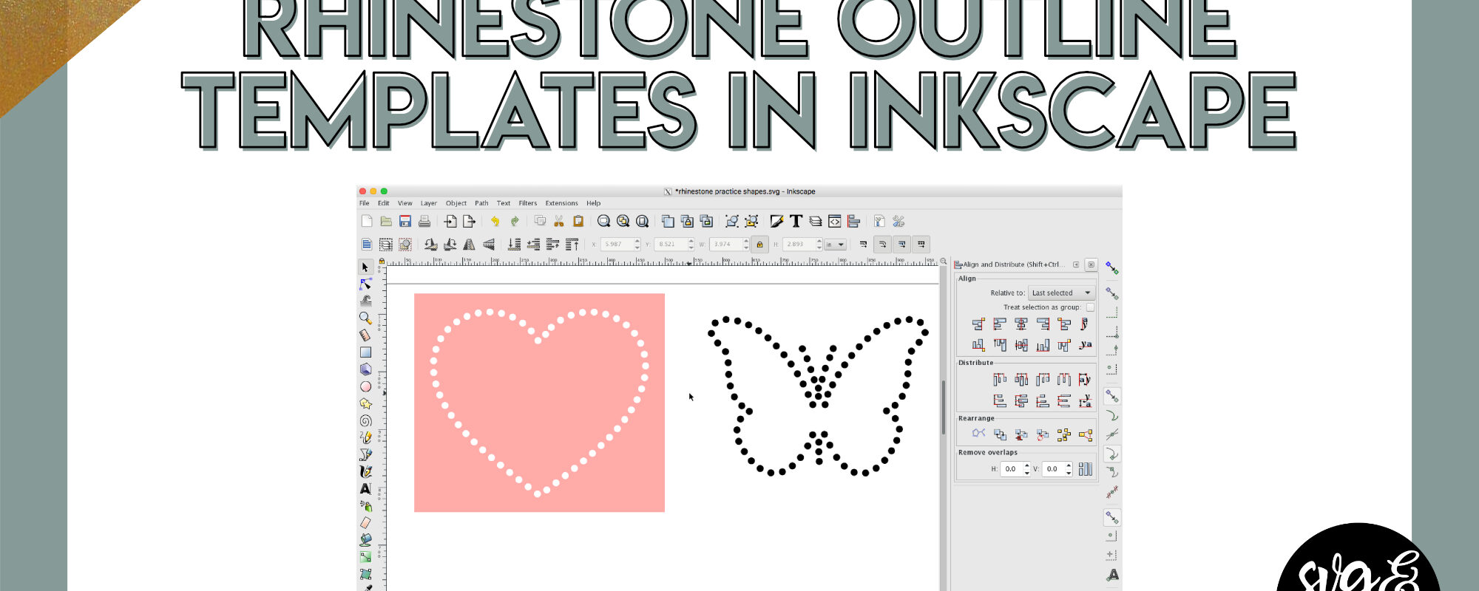
Task: Select the 3D Box tool
Action: (365, 369)
